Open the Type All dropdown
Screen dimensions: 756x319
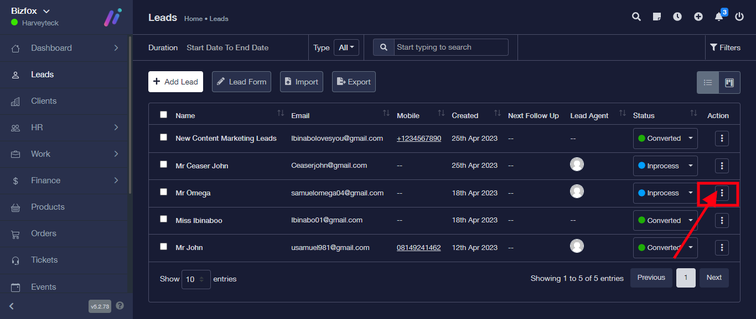coord(346,47)
